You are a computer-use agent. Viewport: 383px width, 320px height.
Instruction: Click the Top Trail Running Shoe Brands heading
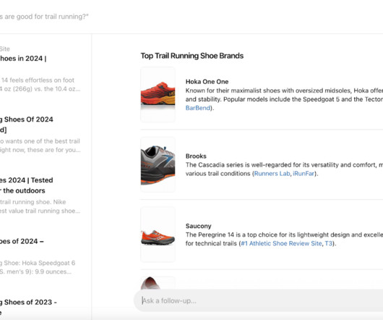[192, 56]
